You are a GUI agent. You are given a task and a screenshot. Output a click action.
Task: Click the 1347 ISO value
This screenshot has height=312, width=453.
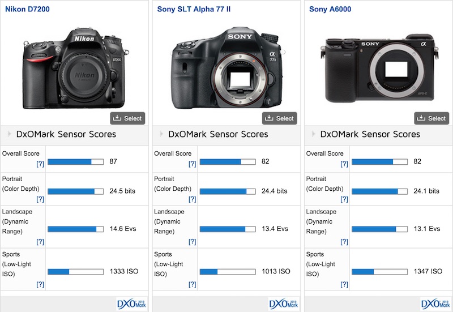428,271
